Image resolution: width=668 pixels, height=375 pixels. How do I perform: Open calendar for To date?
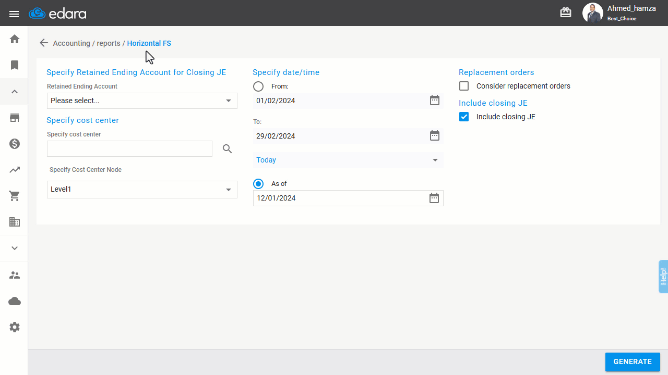click(x=435, y=135)
